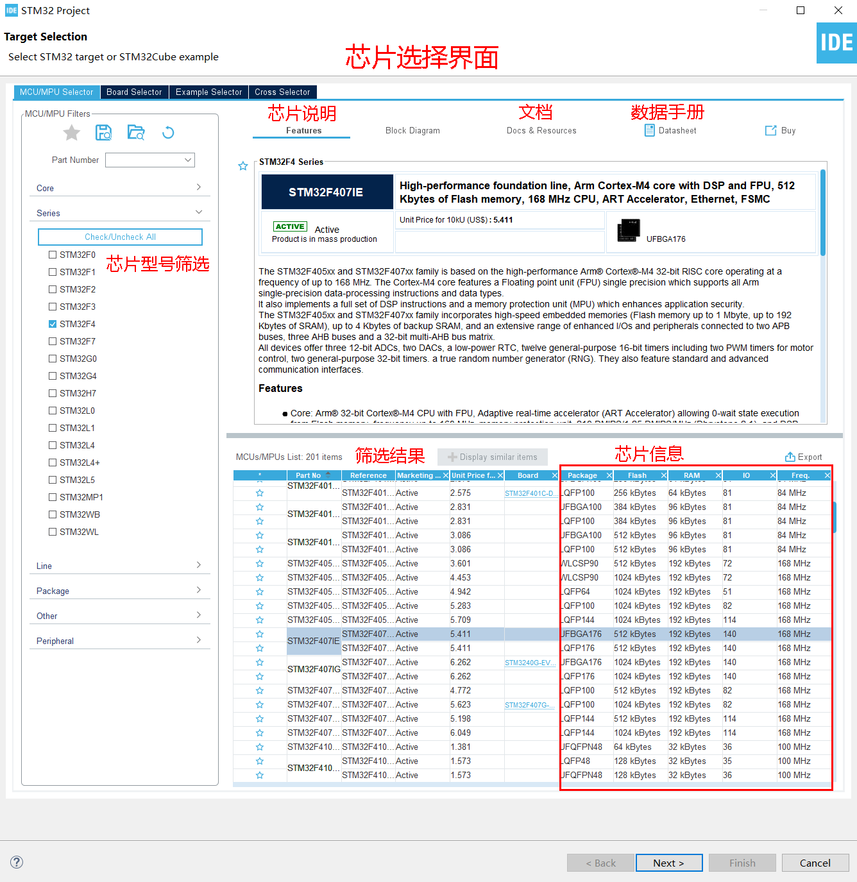Click the Buy external link icon

point(770,130)
